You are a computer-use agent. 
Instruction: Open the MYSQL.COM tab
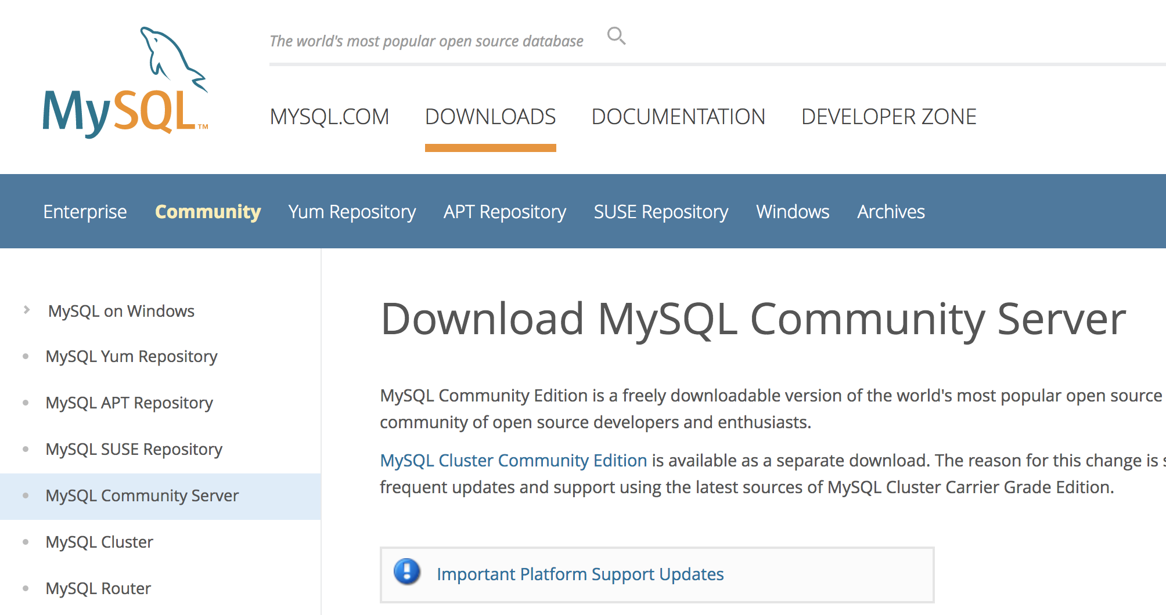pos(329,117)
